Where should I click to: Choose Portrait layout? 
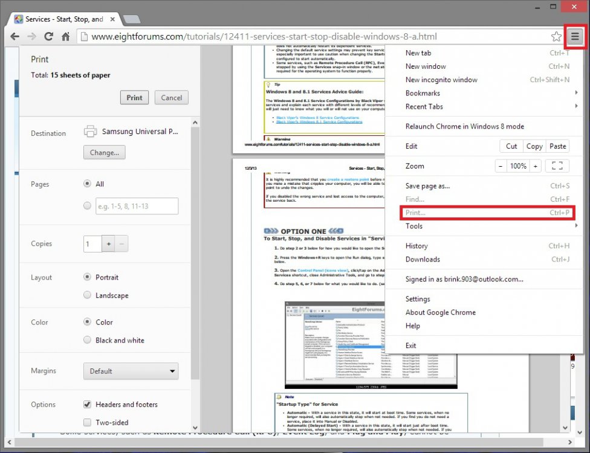point(87,277)
